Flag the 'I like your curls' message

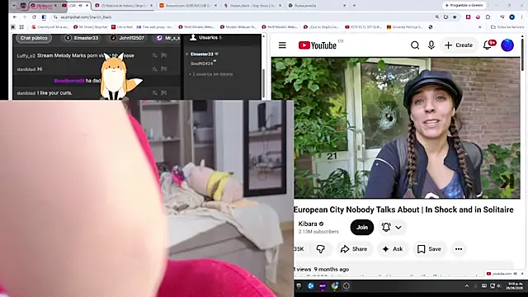pos(164,93)
